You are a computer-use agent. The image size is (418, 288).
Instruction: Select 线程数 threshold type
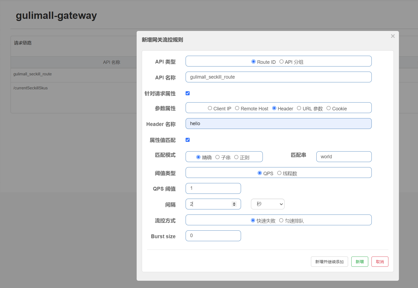pyautogui.click(x=279, y=173)
